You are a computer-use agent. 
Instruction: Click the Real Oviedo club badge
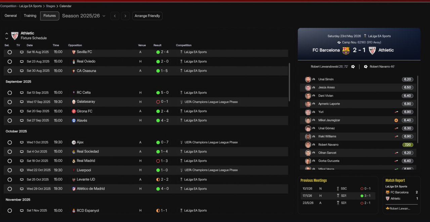coord(74,61)
